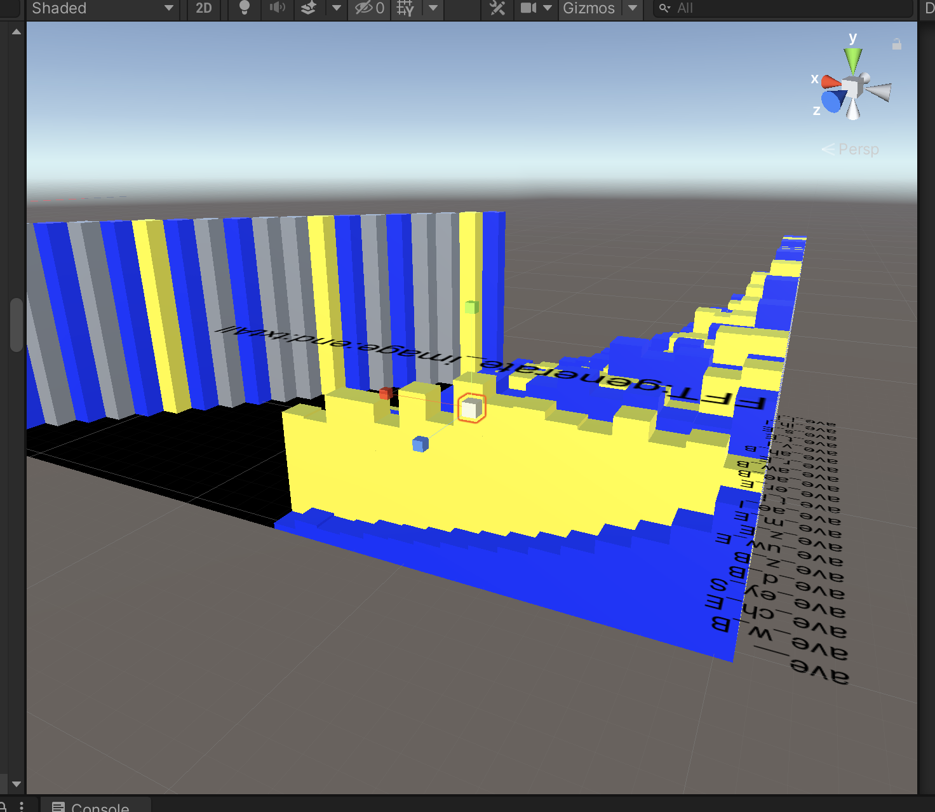Toggle the scene grid icon
The width and height of the screenshot is (935, 812).
click(x=405, y=8)
